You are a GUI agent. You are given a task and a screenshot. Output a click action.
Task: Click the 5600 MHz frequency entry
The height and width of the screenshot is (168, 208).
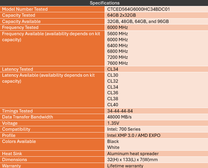click(117, 34)
